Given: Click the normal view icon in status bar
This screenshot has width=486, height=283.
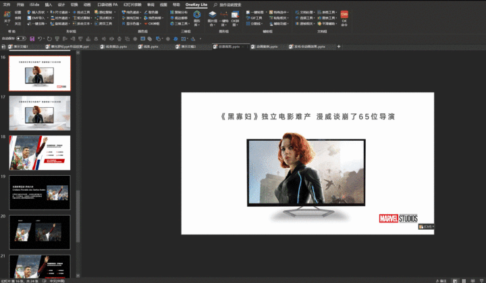Looking at the screenshot, I should pyautogui.click(x=455, y=281).
